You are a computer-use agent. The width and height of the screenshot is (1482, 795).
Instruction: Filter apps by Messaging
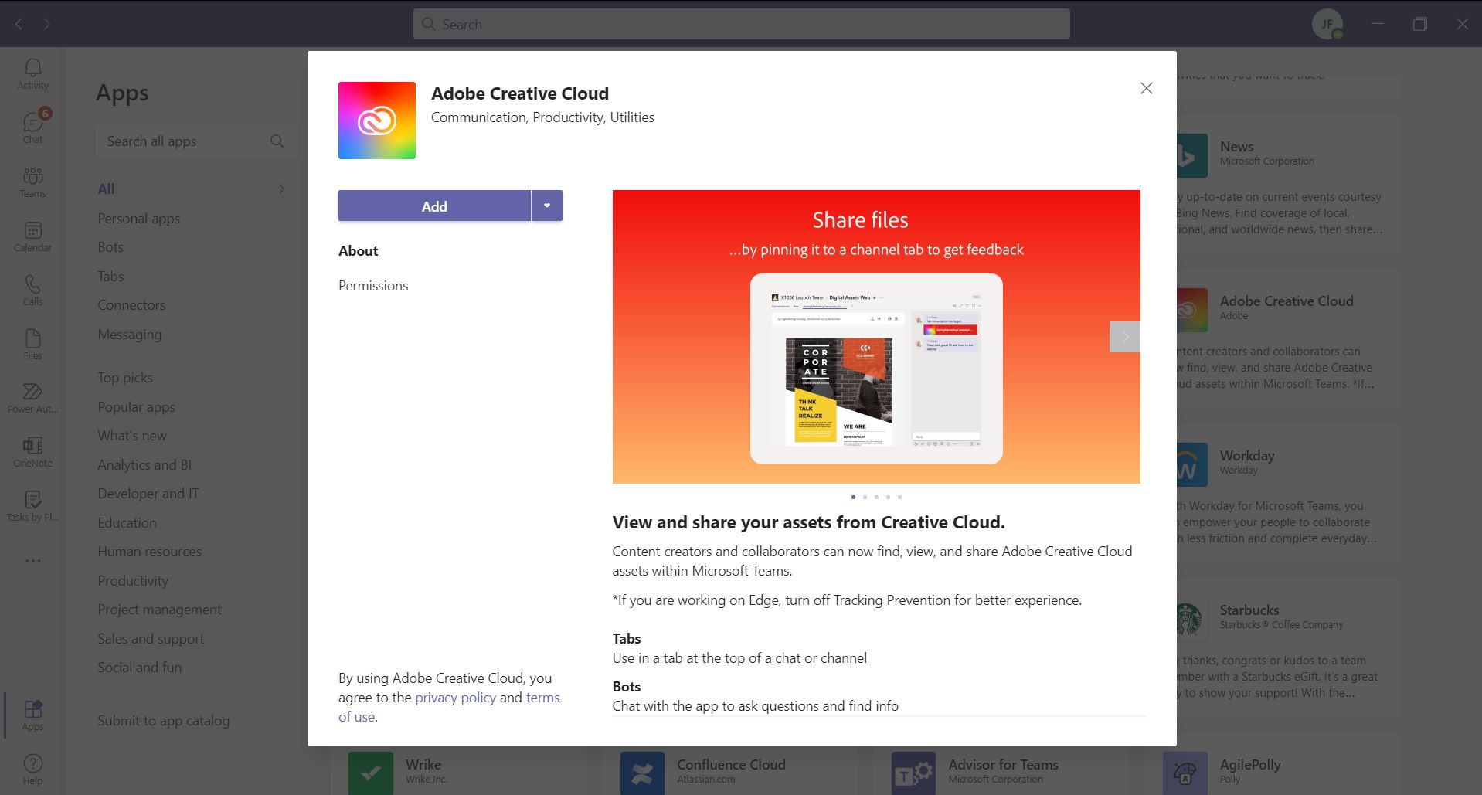[129, 335]
